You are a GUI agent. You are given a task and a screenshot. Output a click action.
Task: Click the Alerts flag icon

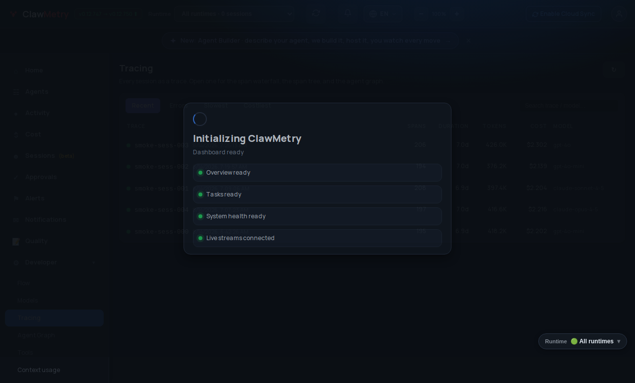16,198
